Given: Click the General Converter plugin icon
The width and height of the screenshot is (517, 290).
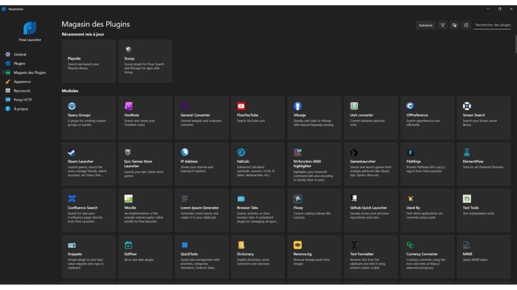Looking at the screenshot, I should (x=185, y=106).
